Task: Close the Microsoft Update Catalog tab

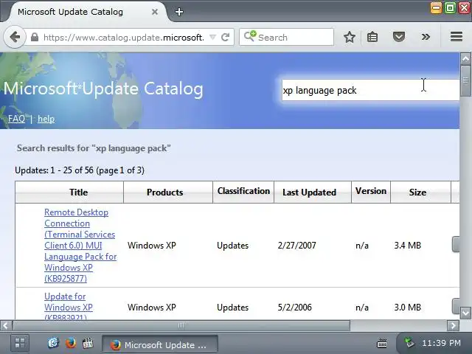Action: coord(155,12)
